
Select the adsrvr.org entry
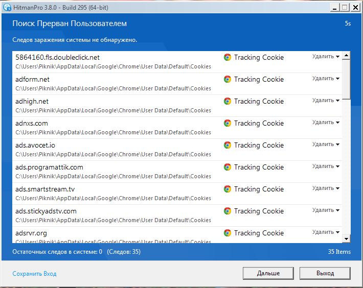(x=177, y=235)
